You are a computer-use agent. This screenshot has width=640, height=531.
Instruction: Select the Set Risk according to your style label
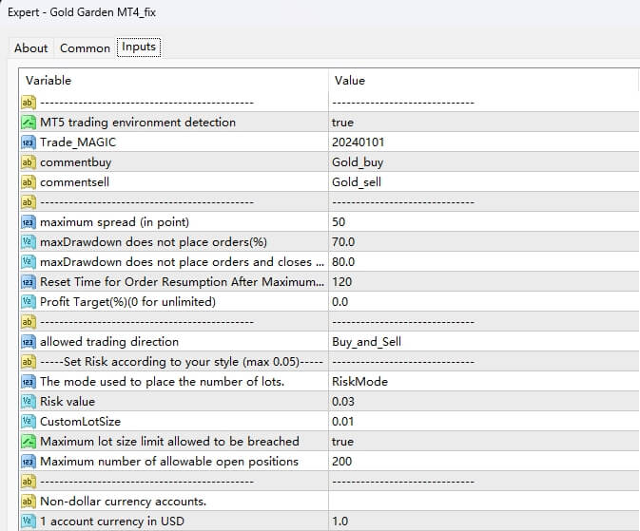(x=182, y=361)
